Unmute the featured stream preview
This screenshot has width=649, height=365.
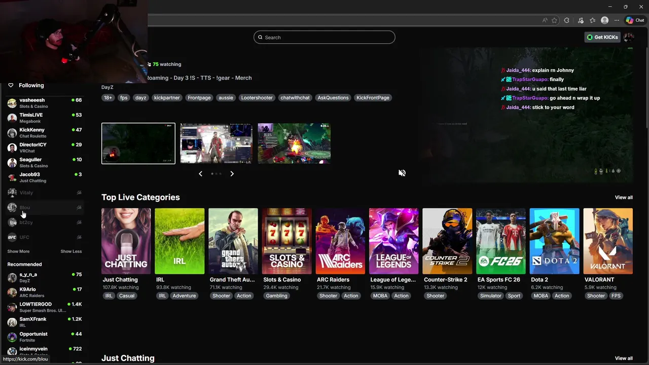point(402,173)
